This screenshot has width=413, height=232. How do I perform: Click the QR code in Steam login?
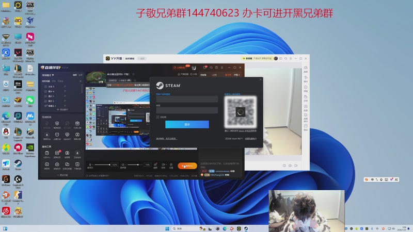pyautogui.click(x=240, y=112)
